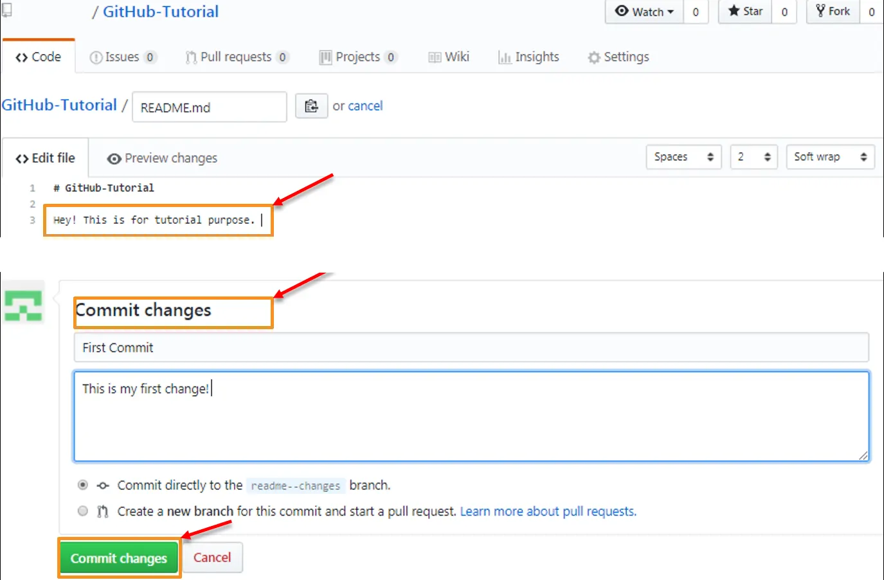Click the Watch eye icon
This screenshot has width=884, height=580.
click(x=621, y=12)
